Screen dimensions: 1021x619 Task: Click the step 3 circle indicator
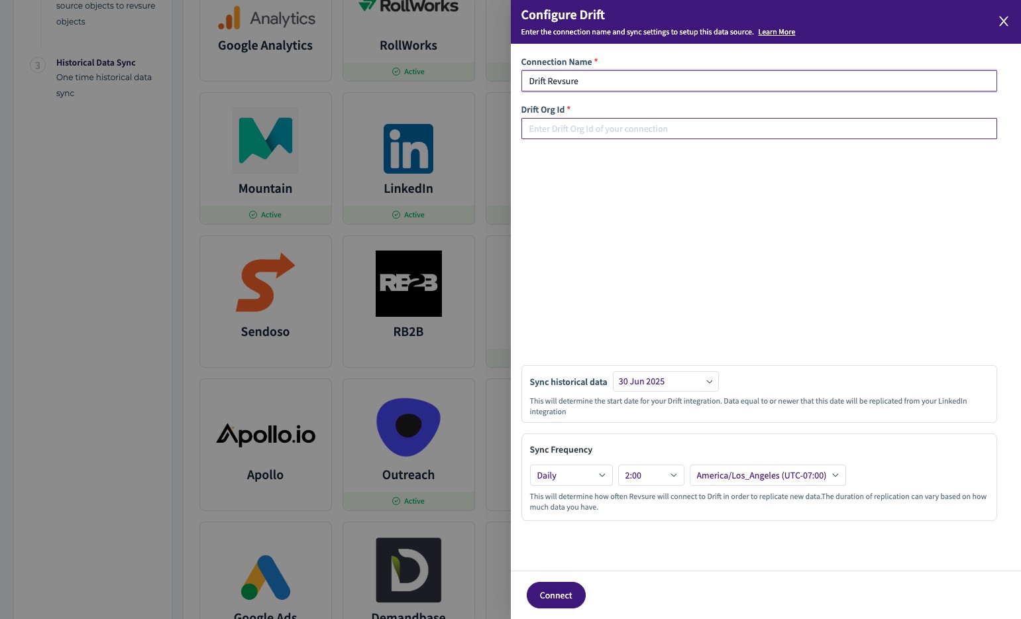click(x=38, y=65)
